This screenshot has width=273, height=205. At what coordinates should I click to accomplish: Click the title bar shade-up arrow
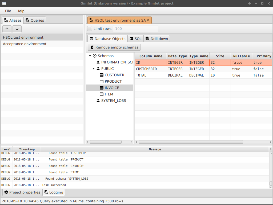coord(250,3)
